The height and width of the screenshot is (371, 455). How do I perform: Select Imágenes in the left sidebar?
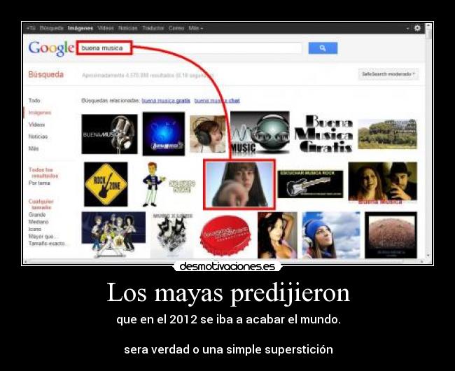(40, 113)
